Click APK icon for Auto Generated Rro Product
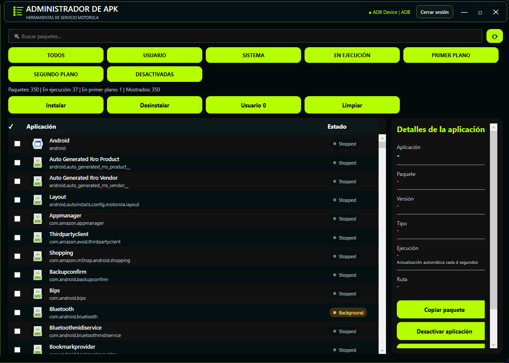 (38, 162)
